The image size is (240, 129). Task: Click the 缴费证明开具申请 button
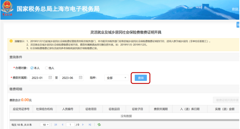point(227,100)
